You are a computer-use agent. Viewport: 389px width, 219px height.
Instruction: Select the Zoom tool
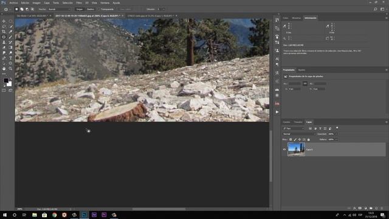(x=10, y=69)
